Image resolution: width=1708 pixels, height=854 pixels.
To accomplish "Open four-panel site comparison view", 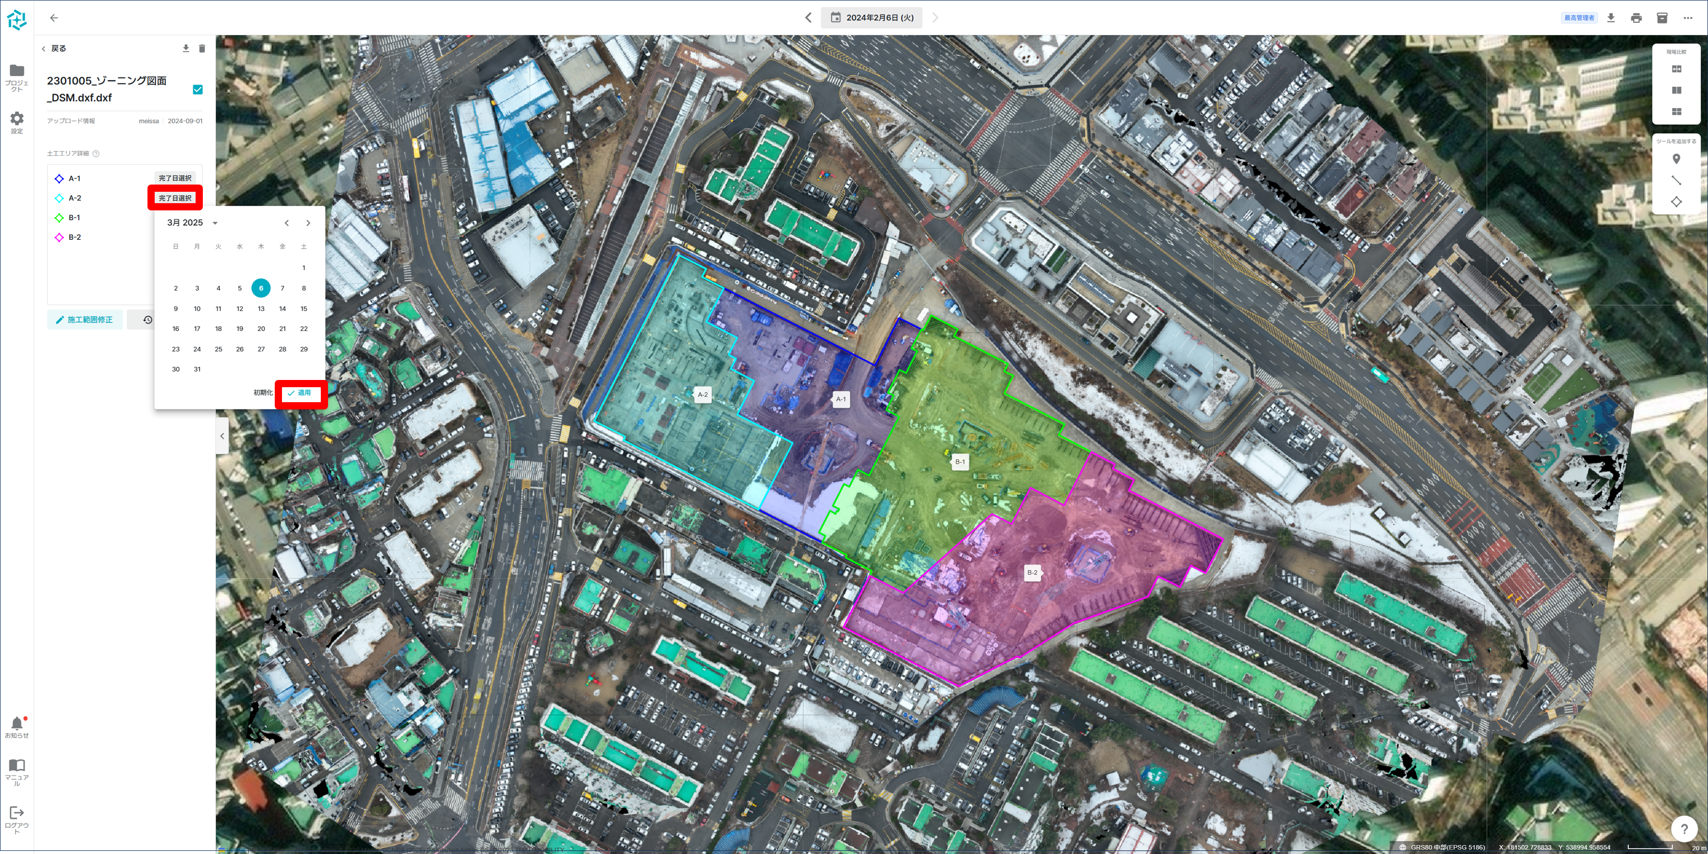I will [x=1676, y=111].
